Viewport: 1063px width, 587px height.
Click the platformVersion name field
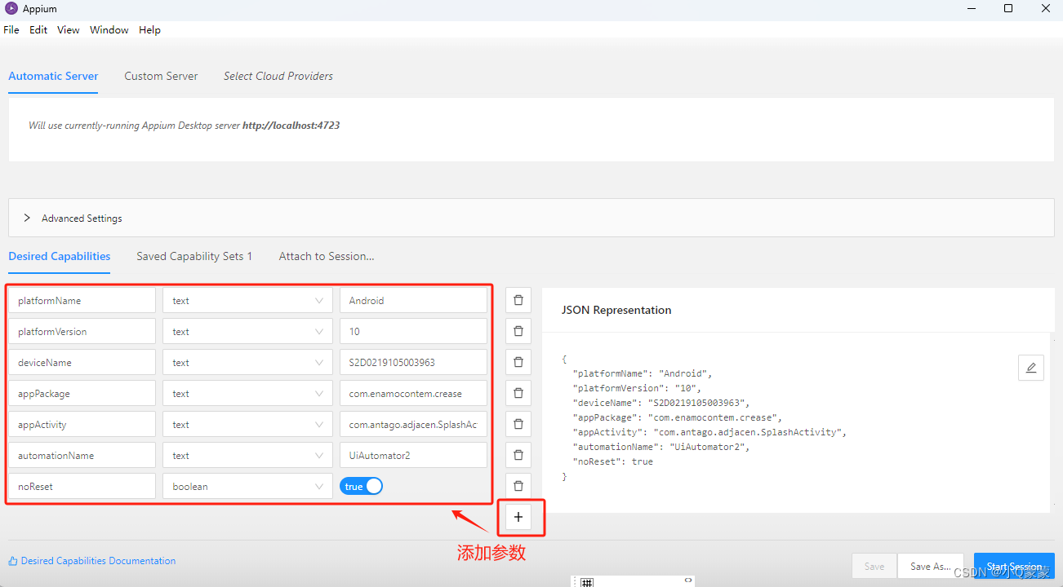(x=82, y=331)
